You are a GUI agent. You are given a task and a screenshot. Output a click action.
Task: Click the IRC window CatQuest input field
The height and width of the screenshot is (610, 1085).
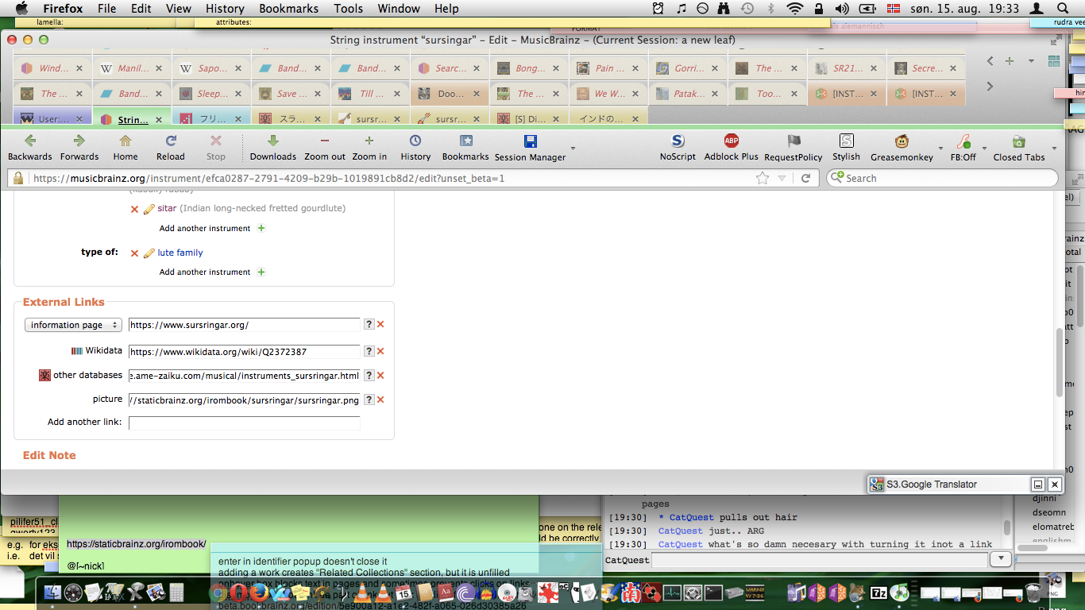point(820,560)
